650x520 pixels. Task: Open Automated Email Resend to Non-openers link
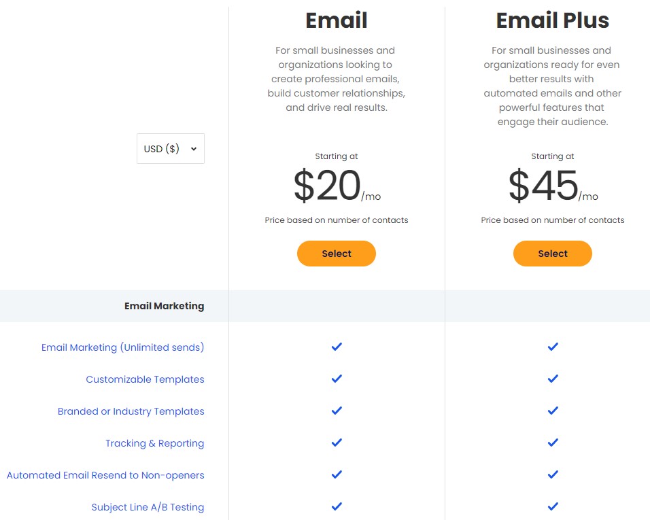pos(105,475)
